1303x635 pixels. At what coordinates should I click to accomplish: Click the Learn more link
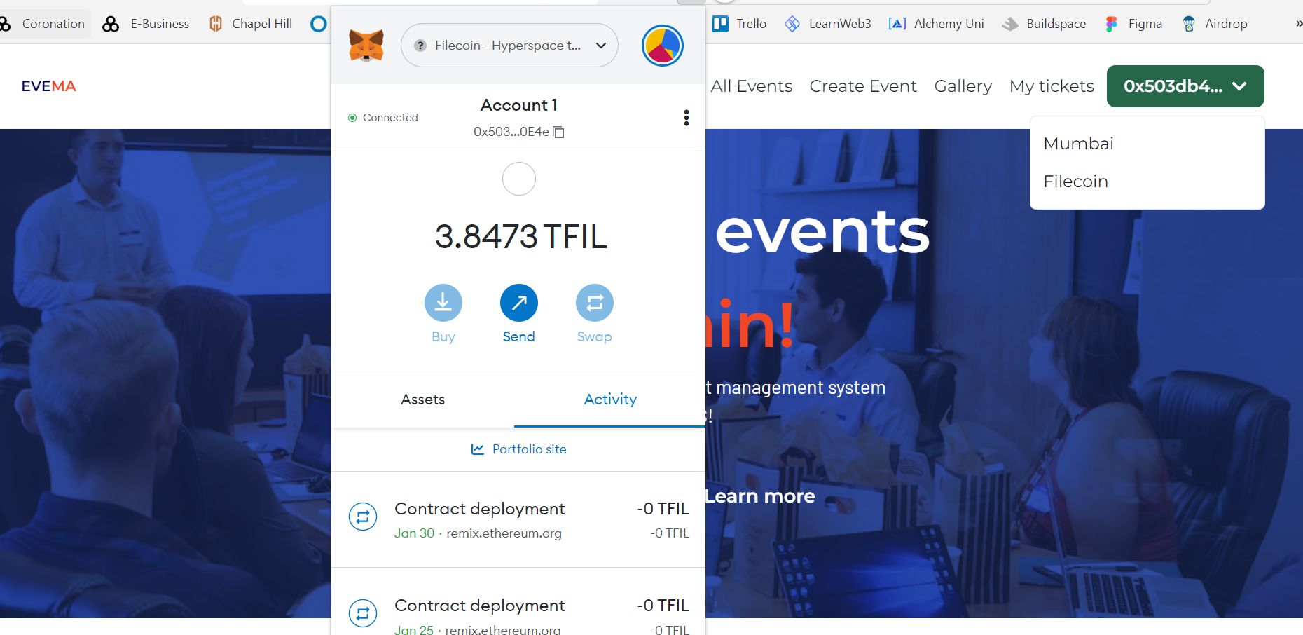760,496
